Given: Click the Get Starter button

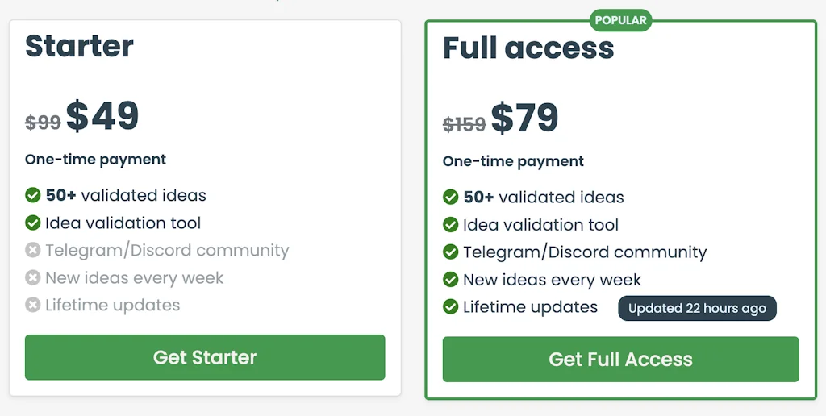Looking at the screenshot, I should tap(205, 357).
